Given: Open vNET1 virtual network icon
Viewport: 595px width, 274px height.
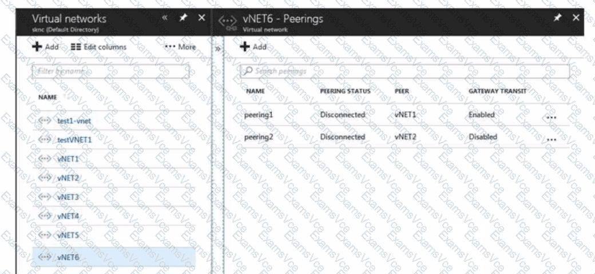Looking at the screenshot, I should pyautogui.click(x=45, y=159).
